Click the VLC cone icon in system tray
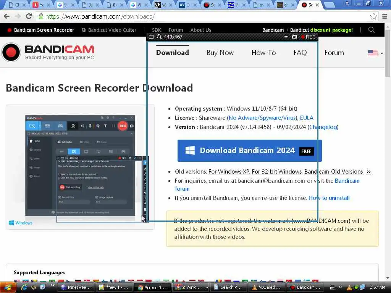Screen dimensions: 391x293 coord(350,288)
